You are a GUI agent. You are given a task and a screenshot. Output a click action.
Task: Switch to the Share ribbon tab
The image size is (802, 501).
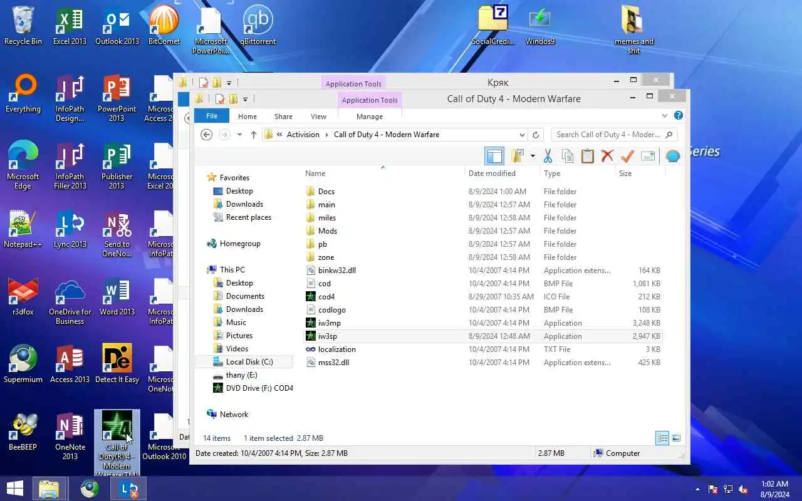tap(283, 116)
